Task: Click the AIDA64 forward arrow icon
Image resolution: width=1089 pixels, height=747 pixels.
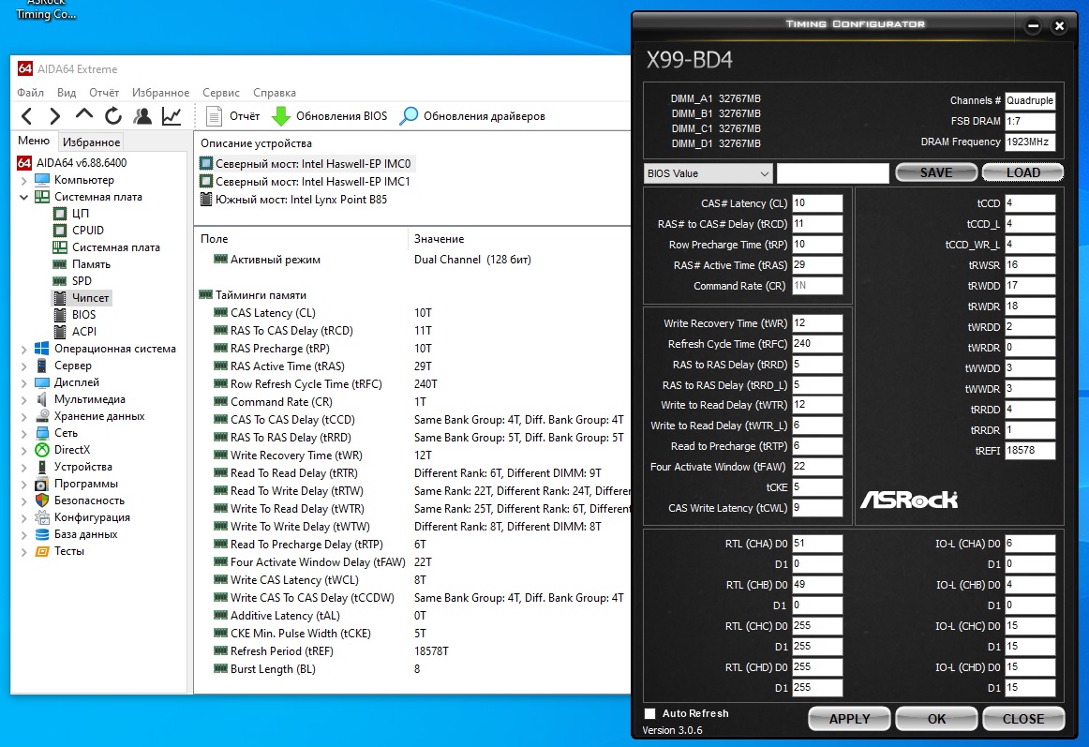Action: tap(55, 116)
